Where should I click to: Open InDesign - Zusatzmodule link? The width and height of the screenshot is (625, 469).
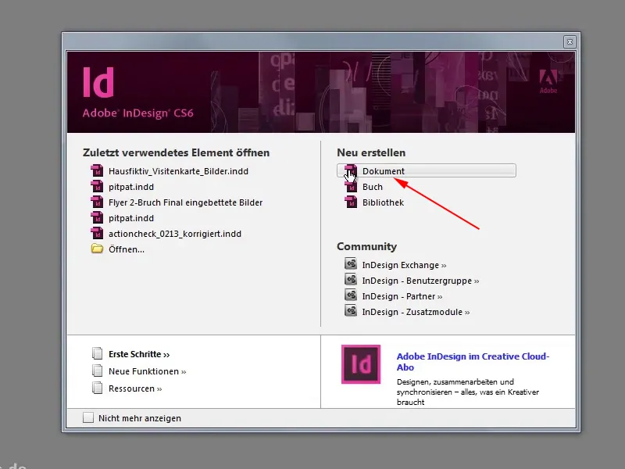[416, 311]
